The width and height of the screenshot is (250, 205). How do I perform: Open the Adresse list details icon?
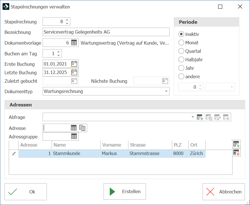point(82,128)
